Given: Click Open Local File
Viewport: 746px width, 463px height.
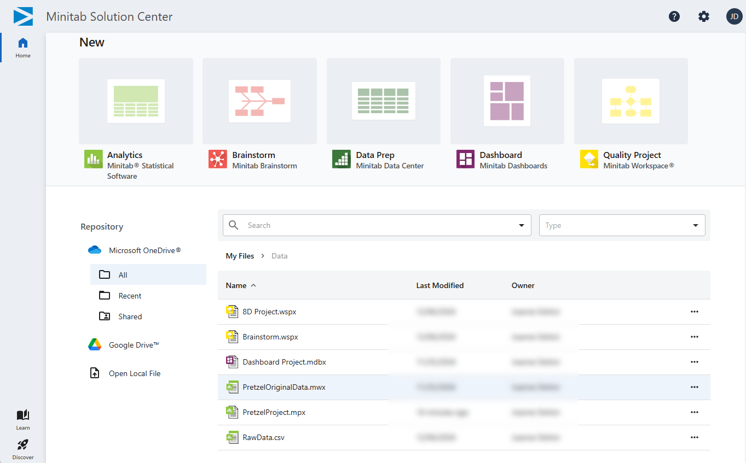Looking at the screenshot, I should pyautogui.click(x=135, y=373).
